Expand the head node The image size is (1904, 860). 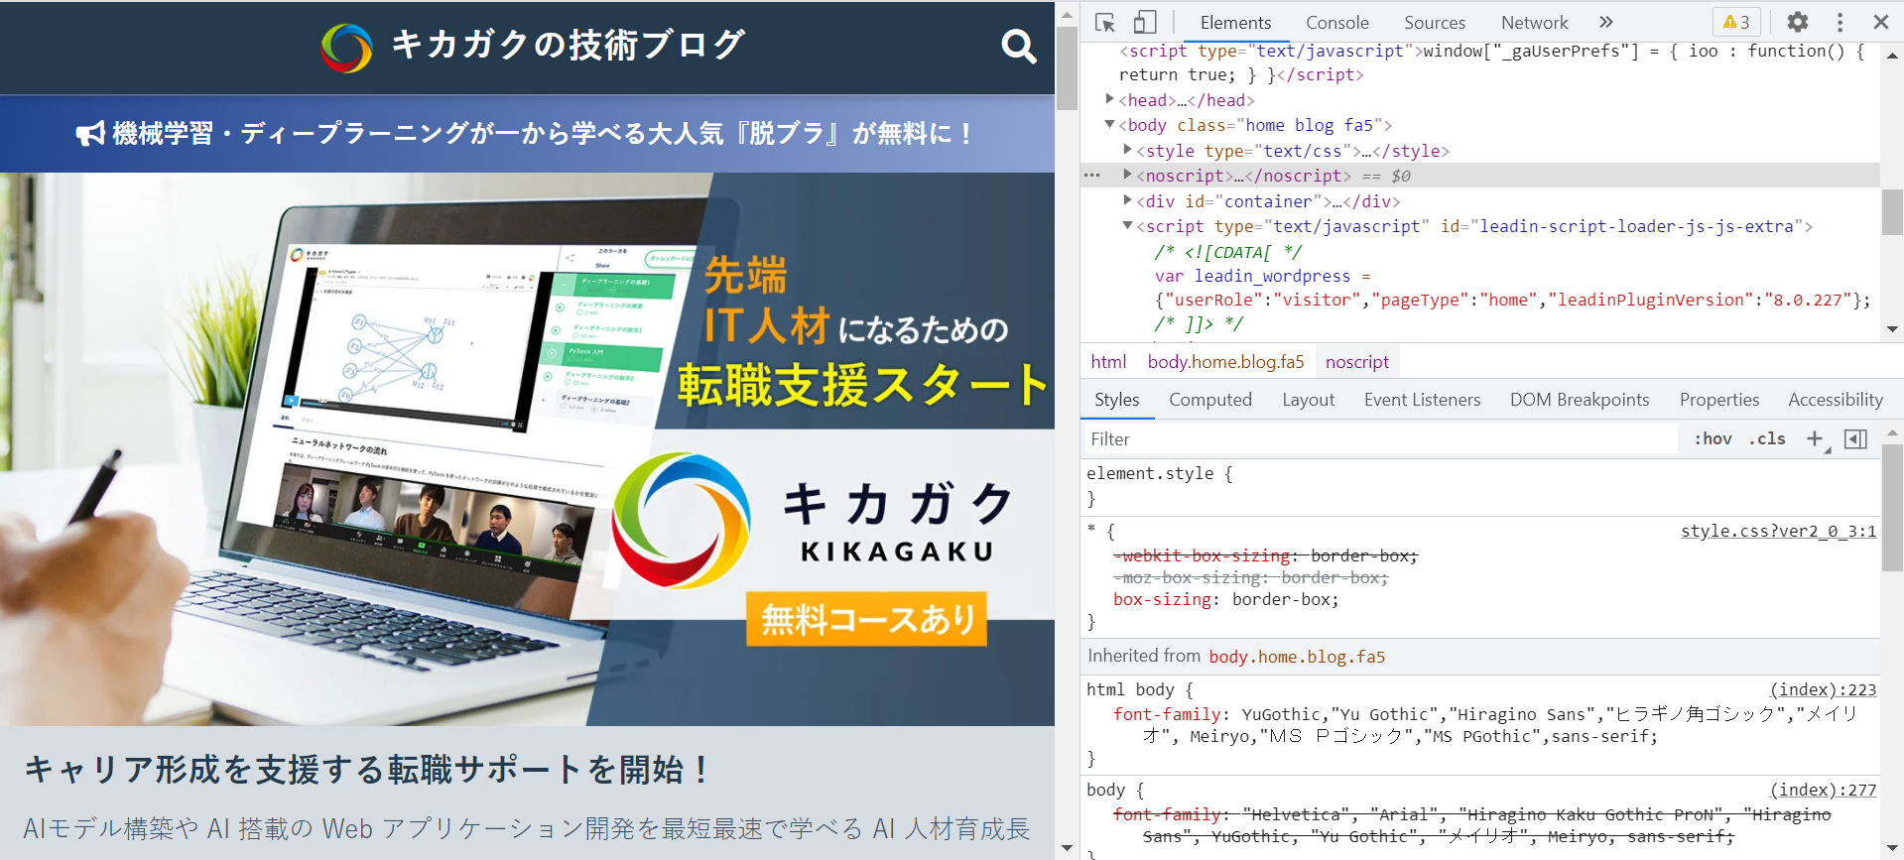pyautogui.click(x=1110, y=99)
